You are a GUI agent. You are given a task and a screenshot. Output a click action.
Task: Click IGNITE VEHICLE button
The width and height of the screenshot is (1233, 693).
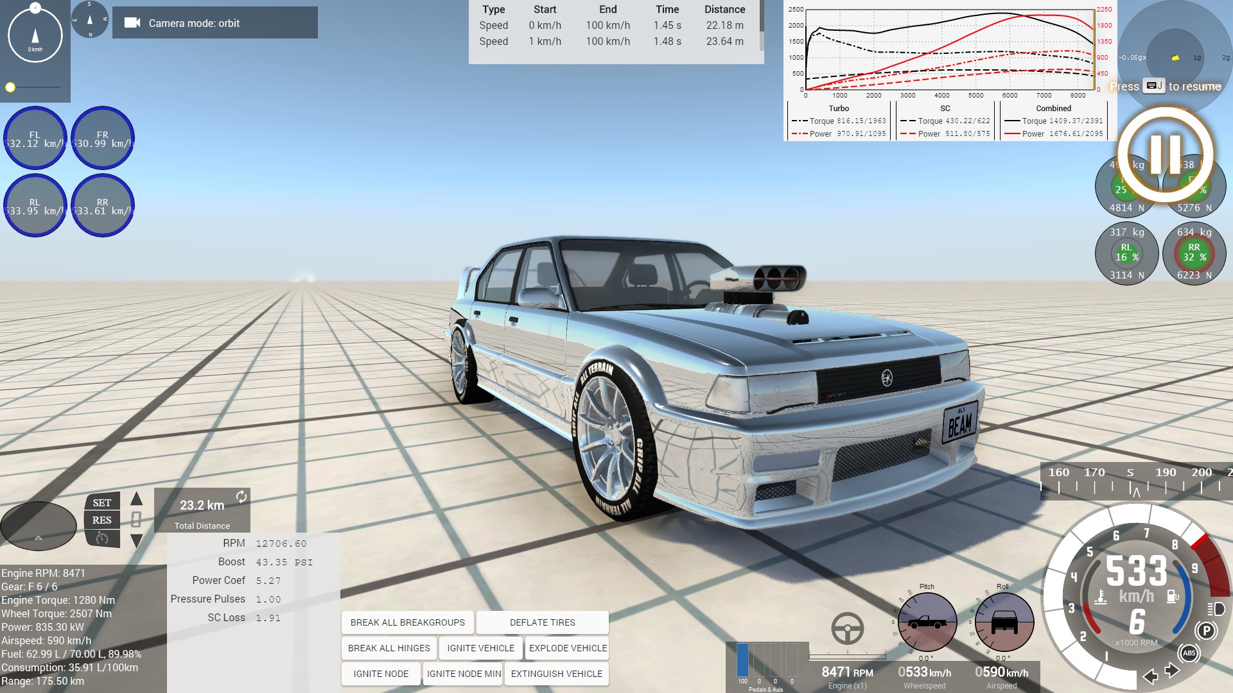pos(481,648)
